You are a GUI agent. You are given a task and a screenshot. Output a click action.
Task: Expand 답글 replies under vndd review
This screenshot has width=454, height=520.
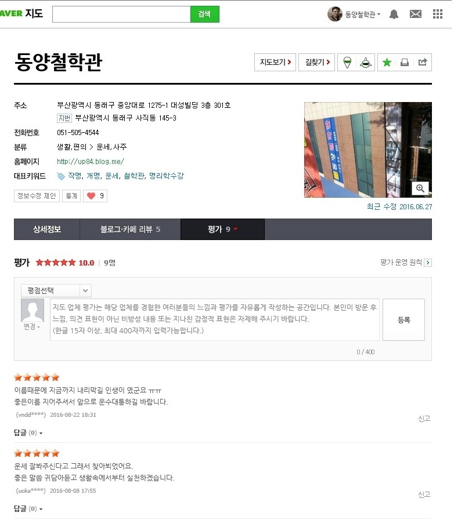click(x=28, y=433)
